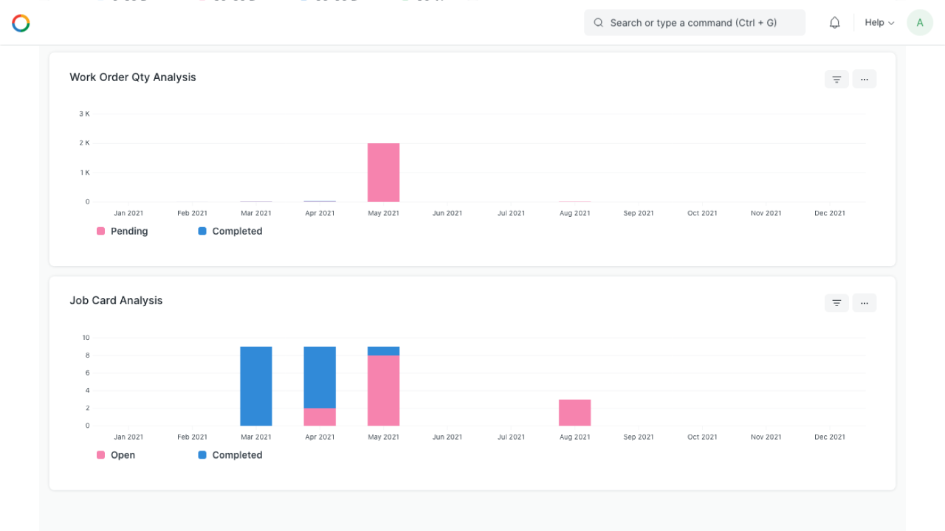Open the filter icon on Work Order Qty Analysis
945x531 pixels.
coord(836,79)
